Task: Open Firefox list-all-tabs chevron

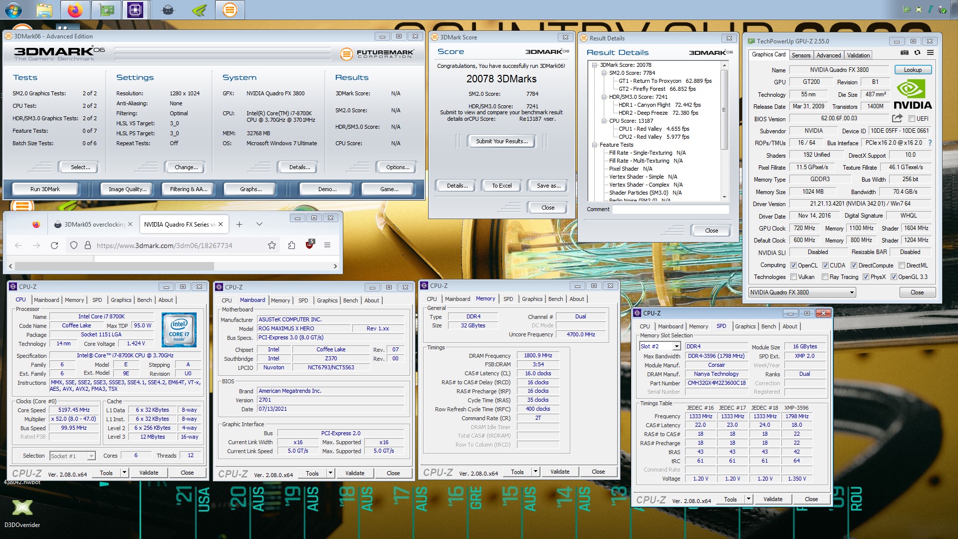Action: click(259, 224)
